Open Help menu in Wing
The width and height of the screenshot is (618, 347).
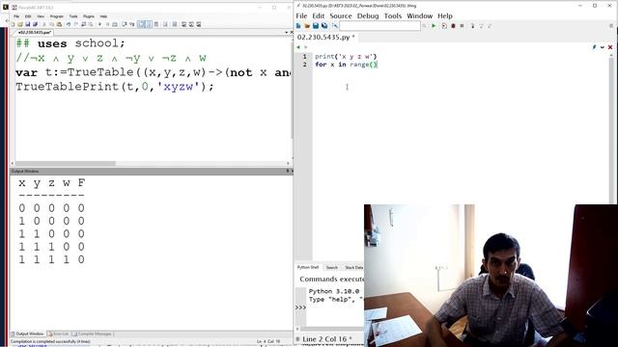coord(445,15)
